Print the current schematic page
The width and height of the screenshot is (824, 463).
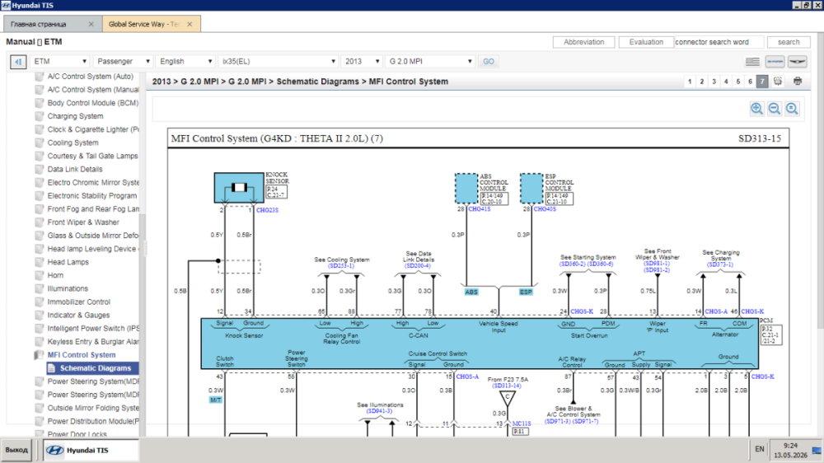798,82
